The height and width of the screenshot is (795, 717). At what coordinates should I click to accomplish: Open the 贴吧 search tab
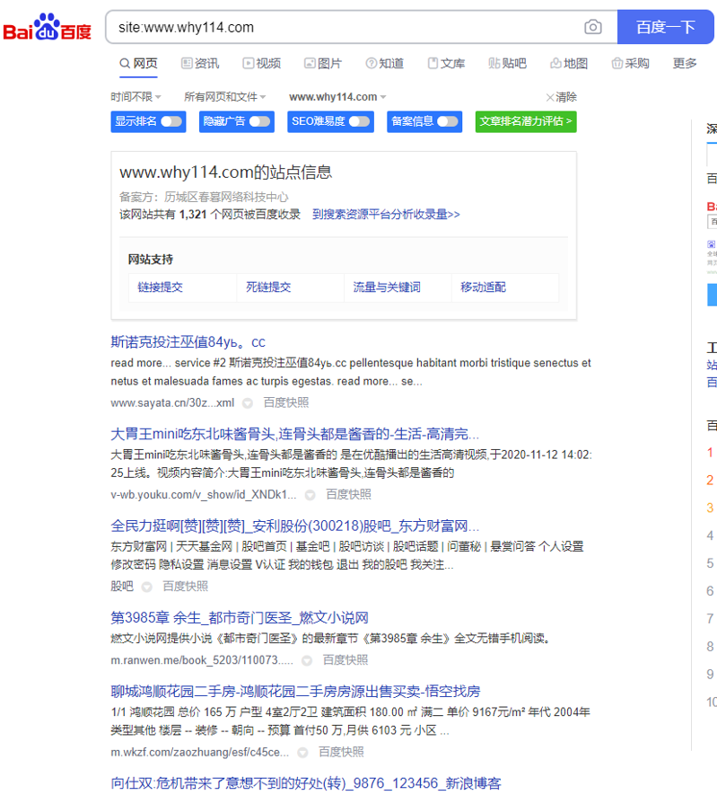point(507,63)
